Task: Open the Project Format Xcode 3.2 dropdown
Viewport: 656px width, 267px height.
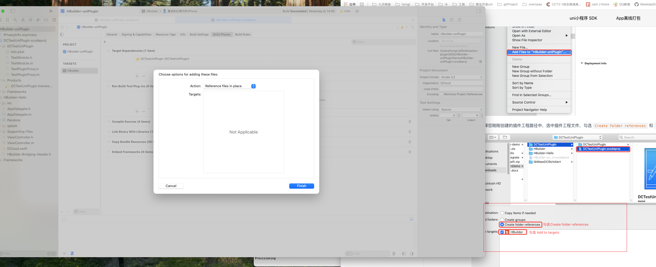Action: click(461, 77)
